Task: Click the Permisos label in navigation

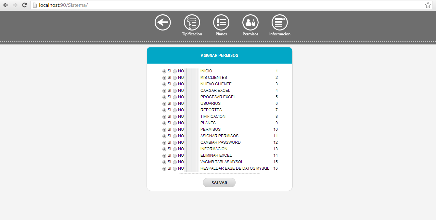Action: (250, 34)
